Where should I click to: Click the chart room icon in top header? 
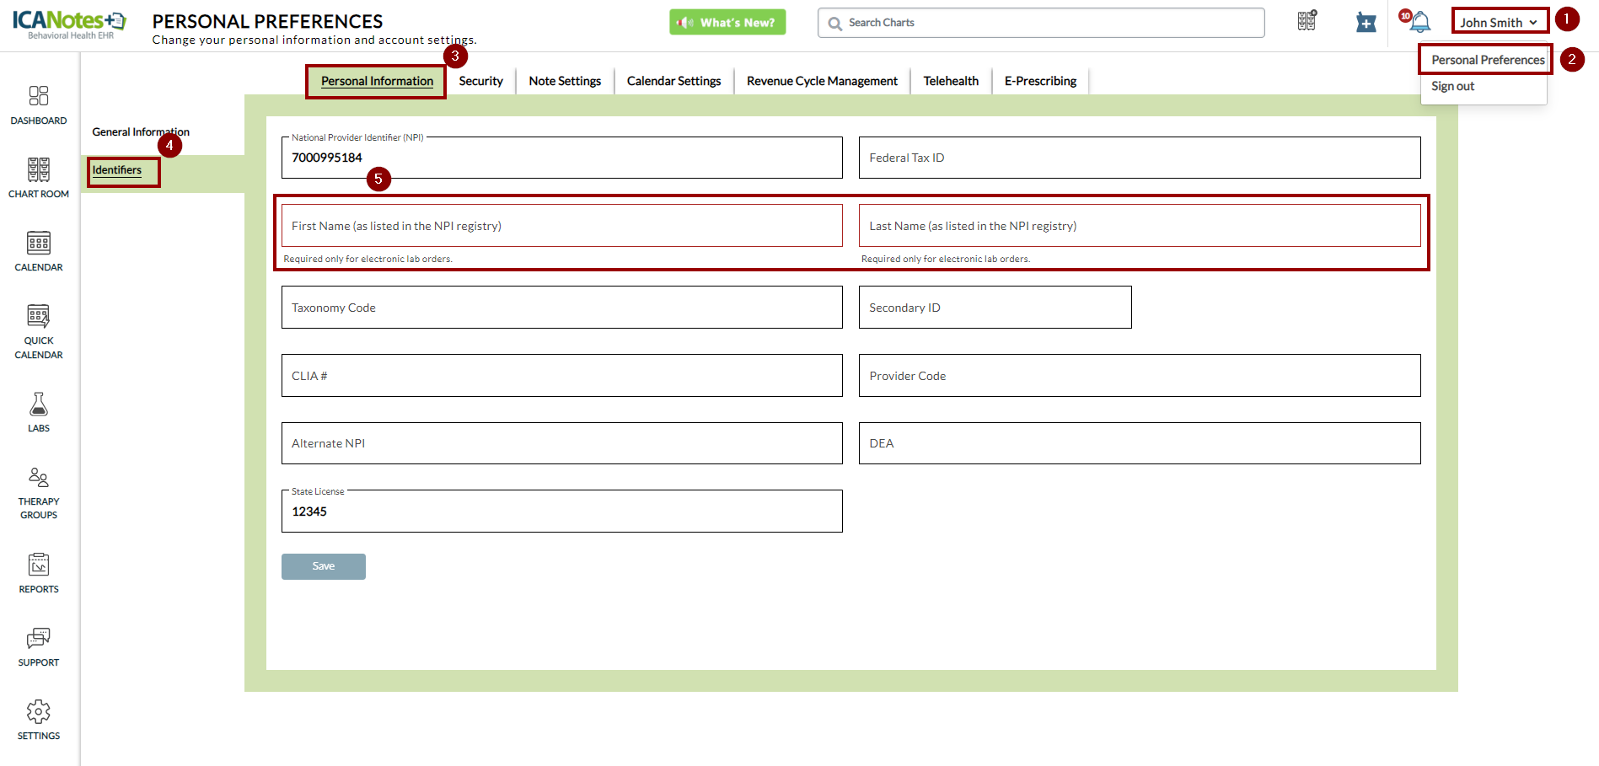click(1307, 21)
